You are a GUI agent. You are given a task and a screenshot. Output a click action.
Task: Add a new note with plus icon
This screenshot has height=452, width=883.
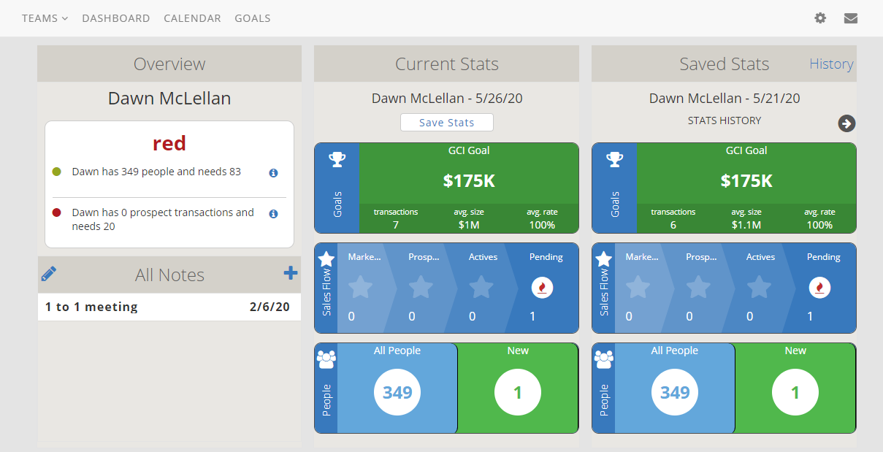tap(291, 273)
